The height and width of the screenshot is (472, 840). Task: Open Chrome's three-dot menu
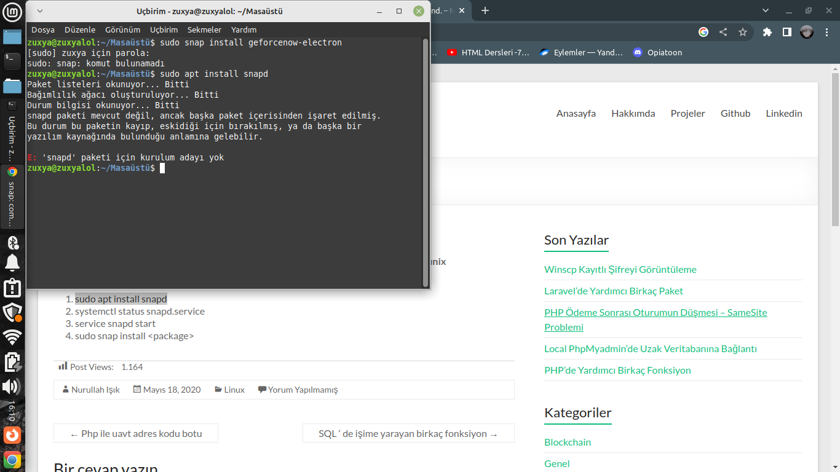click(826, 32)
